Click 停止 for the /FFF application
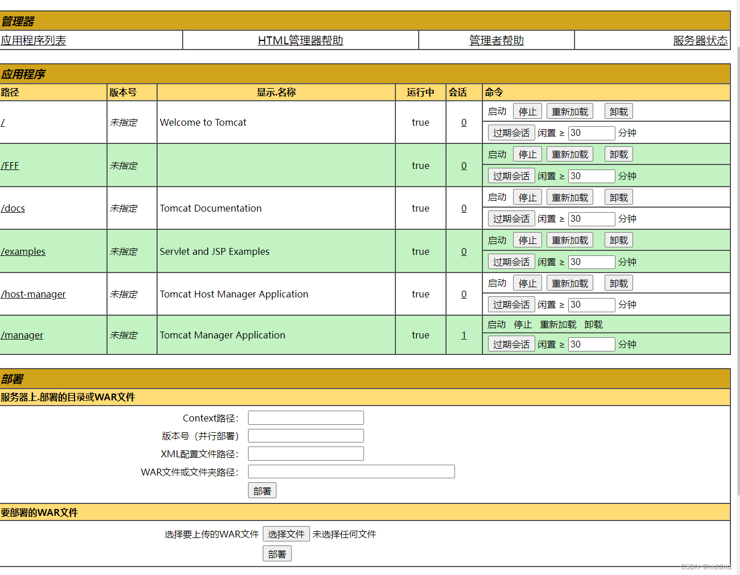 click(x=527, y=154)
